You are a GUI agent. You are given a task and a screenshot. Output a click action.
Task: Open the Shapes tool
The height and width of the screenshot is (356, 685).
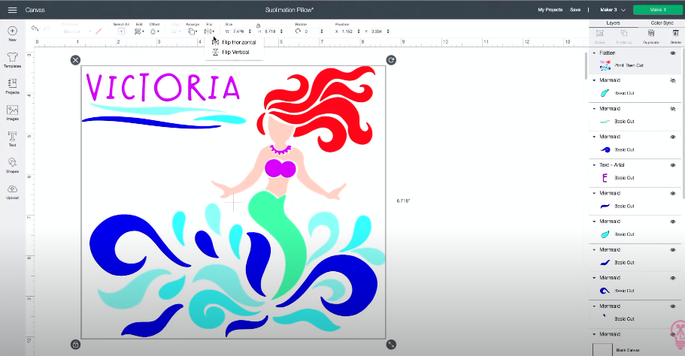tap(12, 165)
